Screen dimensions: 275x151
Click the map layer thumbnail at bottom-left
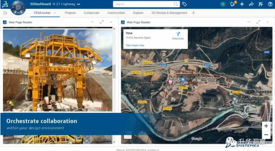point(128,137)
